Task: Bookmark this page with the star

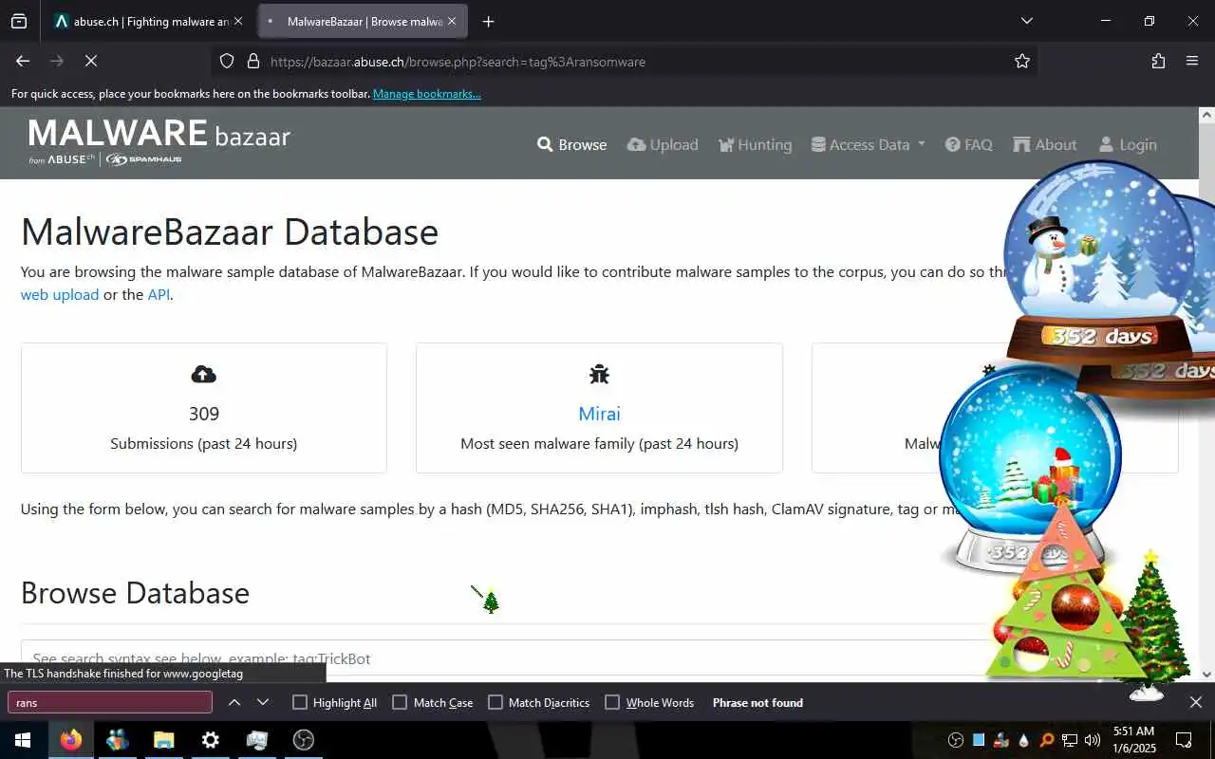Action: (1022, 61)
